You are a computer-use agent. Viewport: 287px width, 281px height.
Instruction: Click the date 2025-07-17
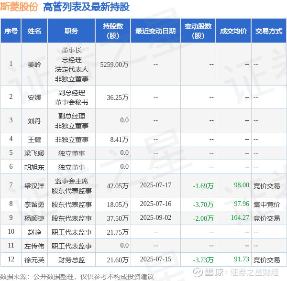(155, 185)
